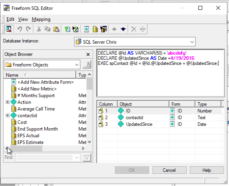This screenshot has width=229, height=186.
Task: Click the Delete X toolbar icon
Action: point(133,29)
